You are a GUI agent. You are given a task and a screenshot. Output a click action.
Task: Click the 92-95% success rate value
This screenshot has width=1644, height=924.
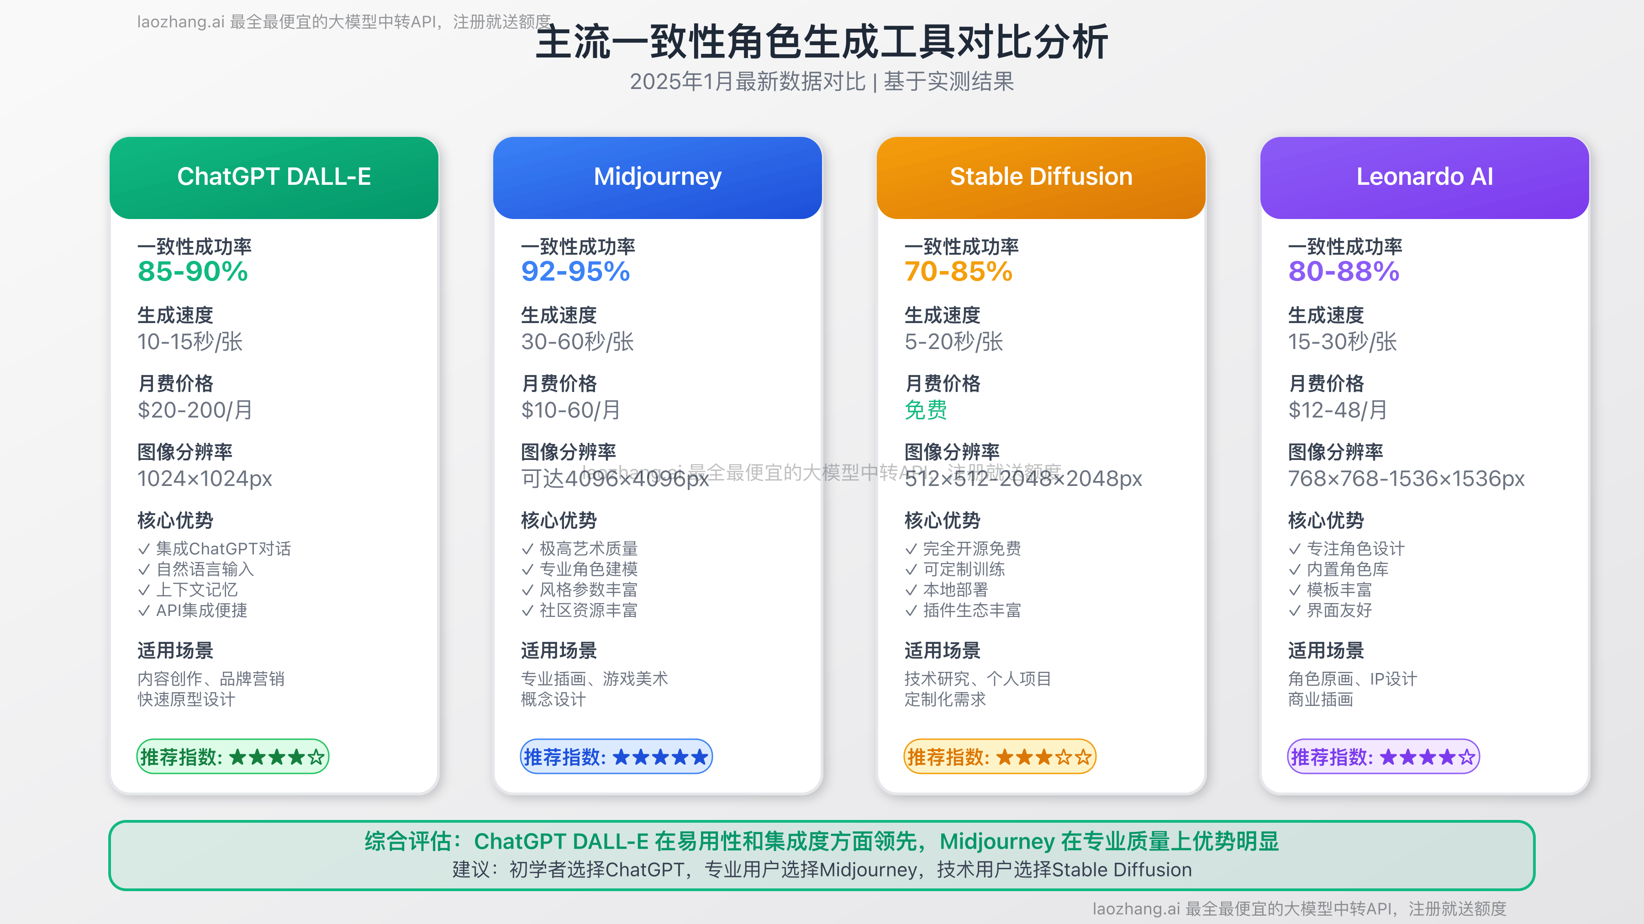[x=576, y=271]
